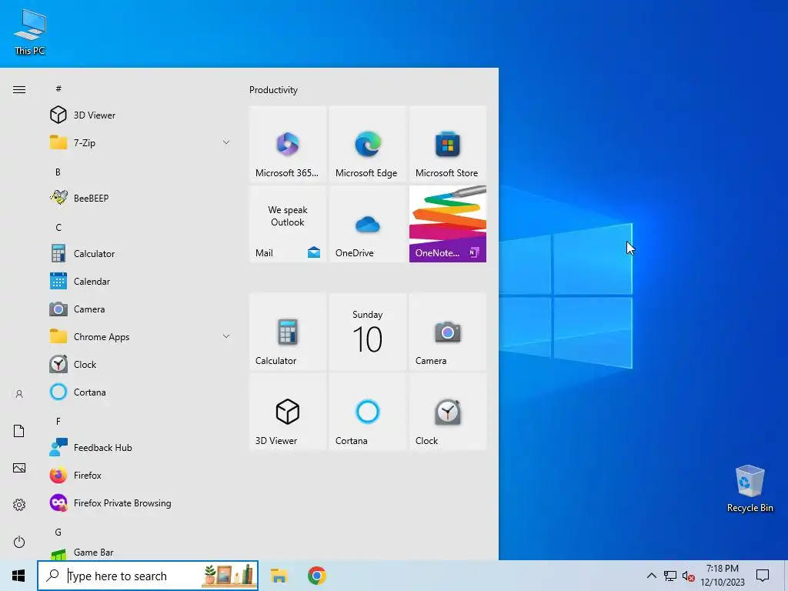
Task: Open File Explorer from the taskbar
Action: (279, 576)
